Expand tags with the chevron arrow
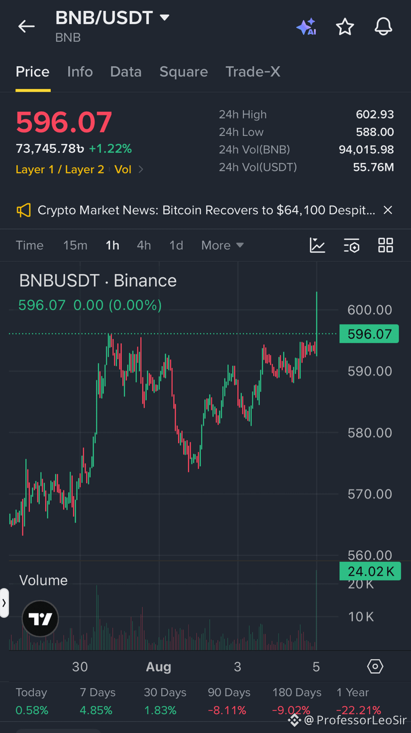 [x=141, y=169]
